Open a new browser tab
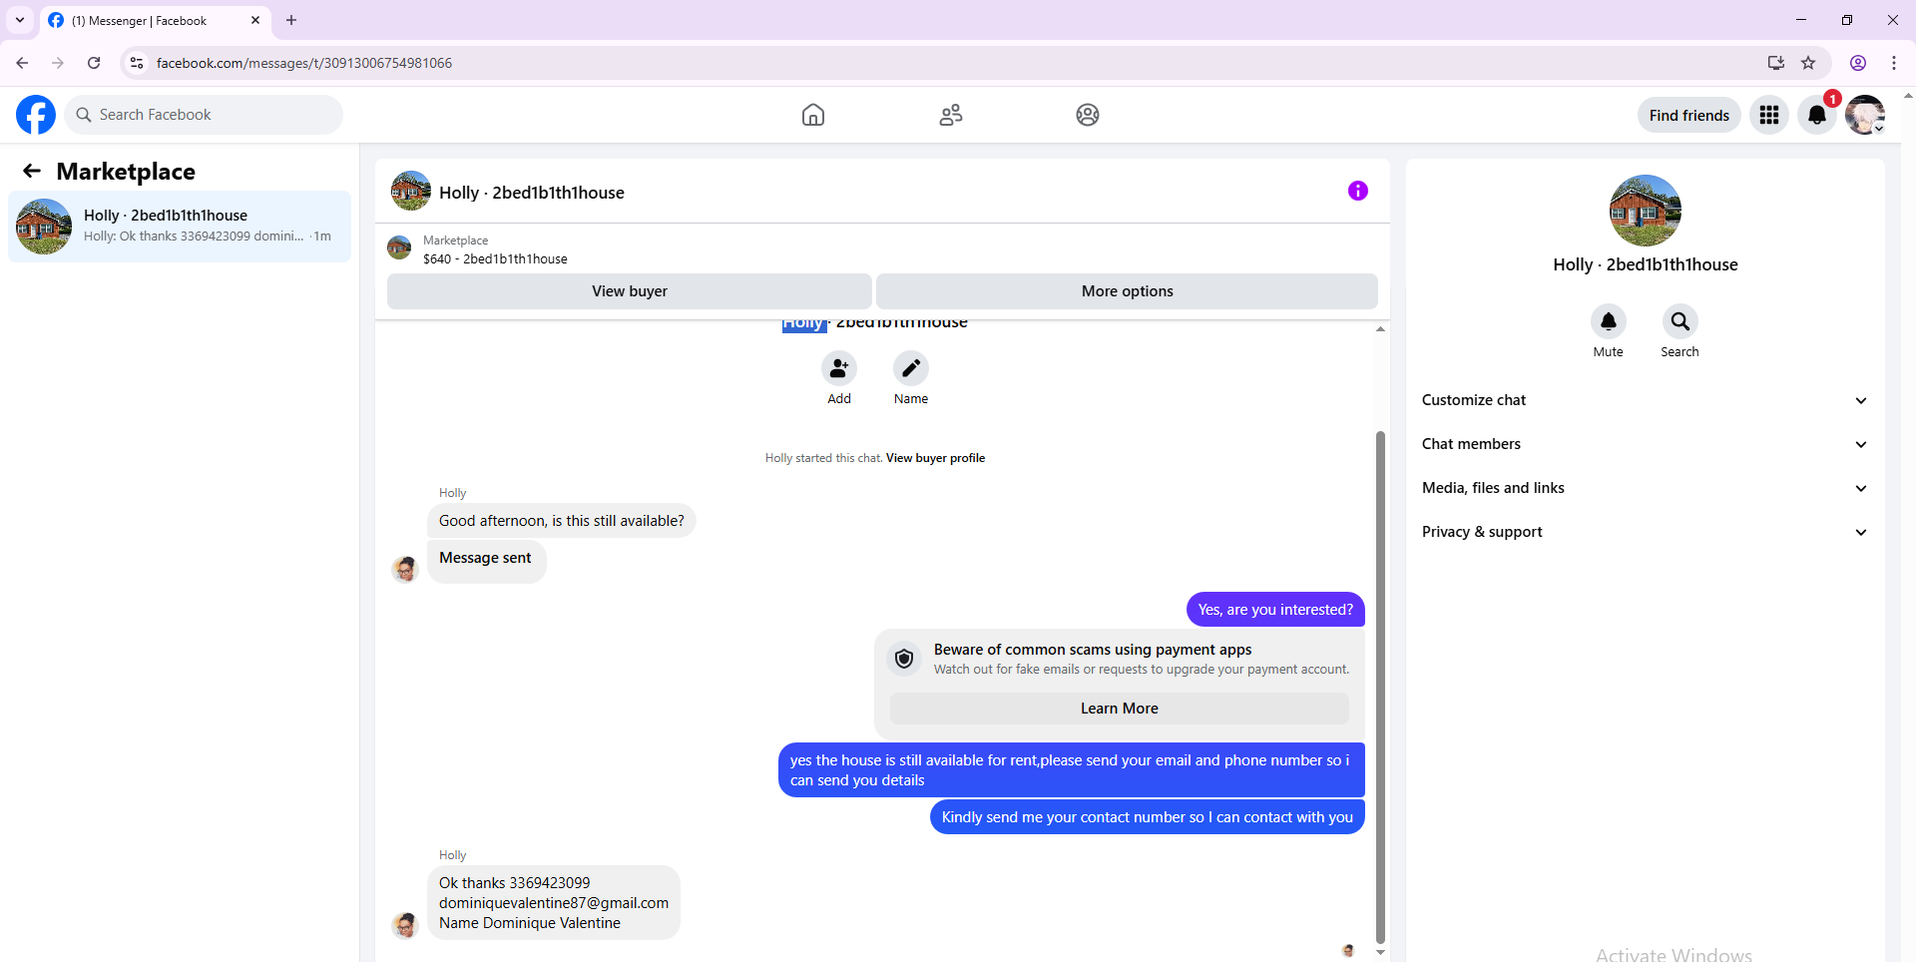Screen dimensions: 1916x962 tap(291, 20)
